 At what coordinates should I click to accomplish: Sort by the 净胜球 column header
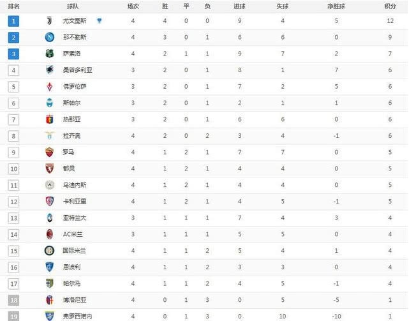pos(336,6)
